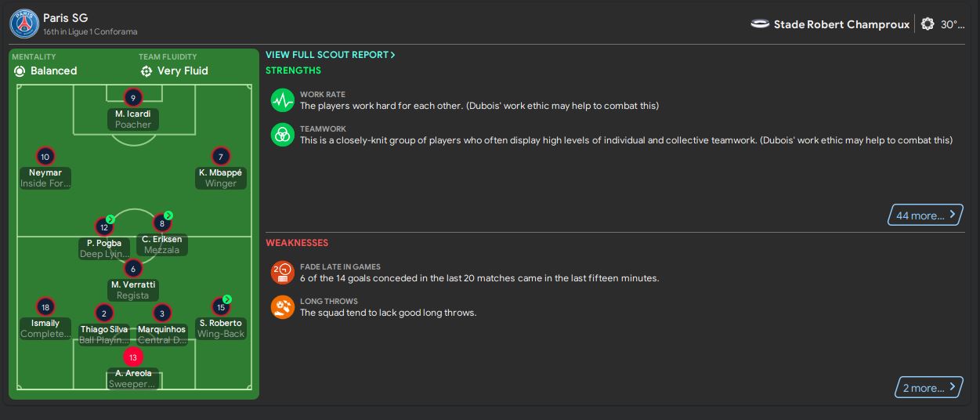This screenshot has width=980, height=420.
Task: Click goalkeeper A. Areola's red shirt
Action: 133,357
